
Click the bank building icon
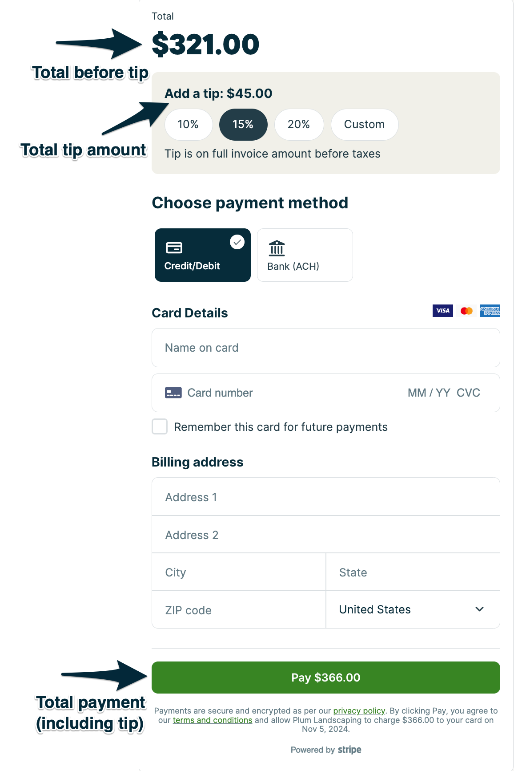pos(277,248)
